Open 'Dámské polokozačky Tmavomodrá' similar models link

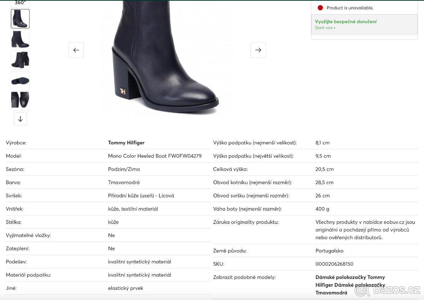click(331, 293)
